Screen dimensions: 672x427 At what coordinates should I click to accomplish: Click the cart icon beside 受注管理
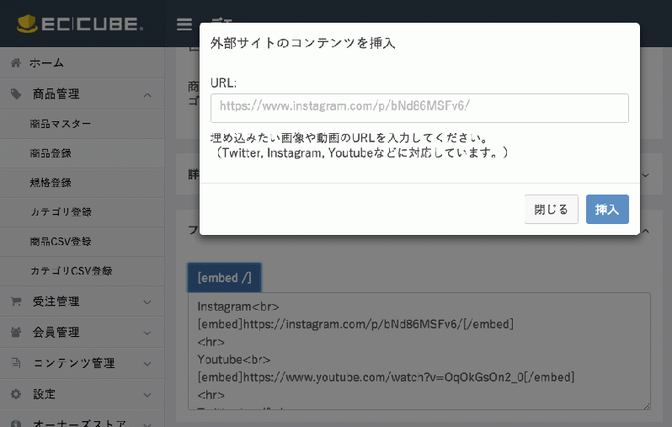16,302
